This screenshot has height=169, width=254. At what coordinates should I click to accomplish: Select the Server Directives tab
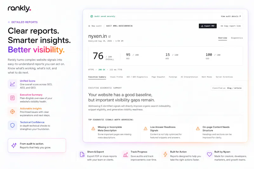pos(224,77)
